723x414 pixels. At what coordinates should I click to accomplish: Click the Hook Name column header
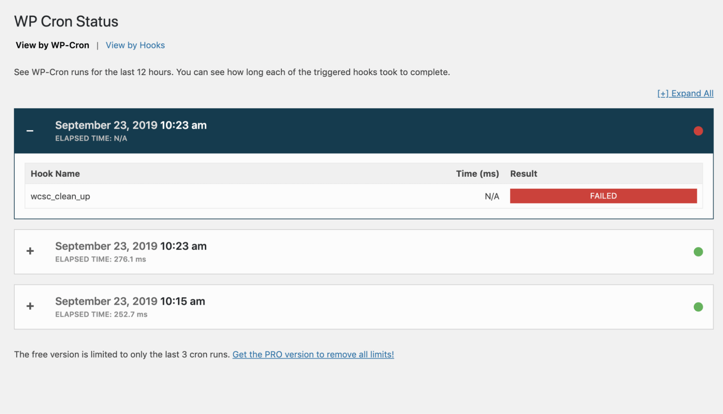(55, 174)
